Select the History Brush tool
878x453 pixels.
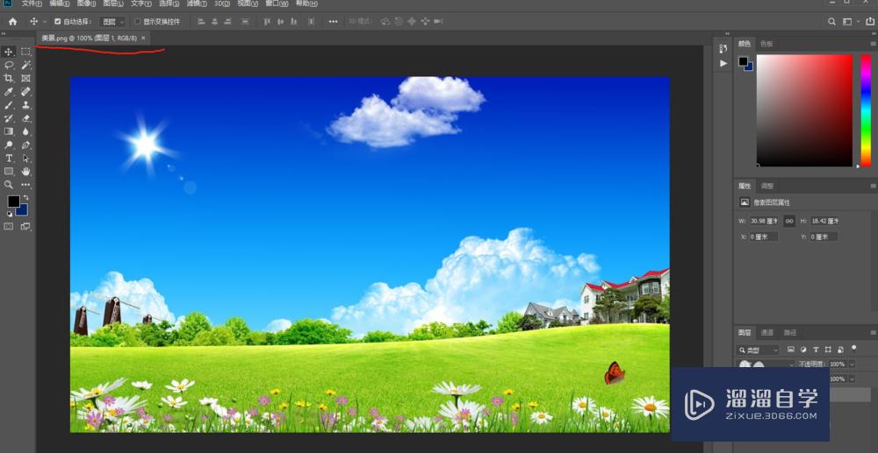click(9, 118)
